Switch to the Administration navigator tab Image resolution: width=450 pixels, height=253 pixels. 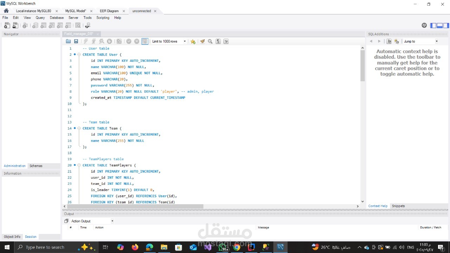pyautogui.click(x=15, y=166)
